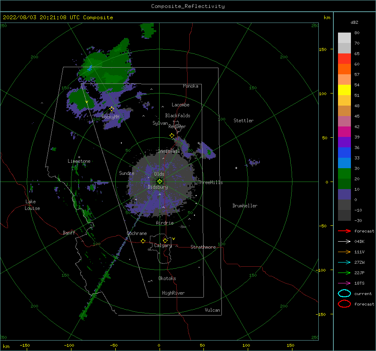Click the Calgary city label
The image size is (376, 351).
tap(163, 245)
